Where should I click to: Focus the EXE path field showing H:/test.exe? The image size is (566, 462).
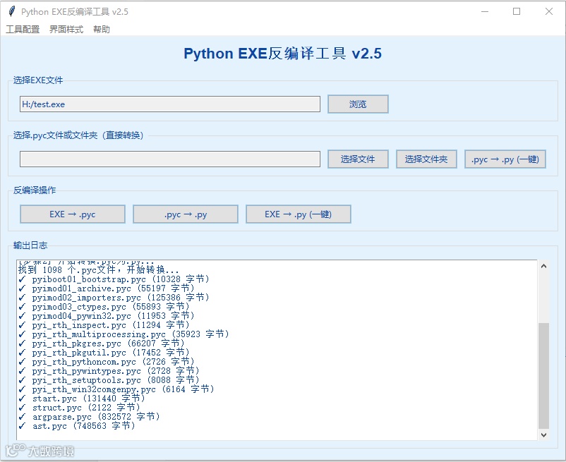click(170, 104)
